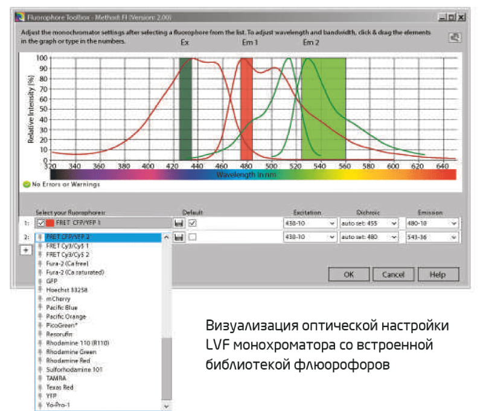This screenshot has width=483, height=411.
Task: Select FRET Cy3/Cy5 1 in the list
Action: pos(98,246)
